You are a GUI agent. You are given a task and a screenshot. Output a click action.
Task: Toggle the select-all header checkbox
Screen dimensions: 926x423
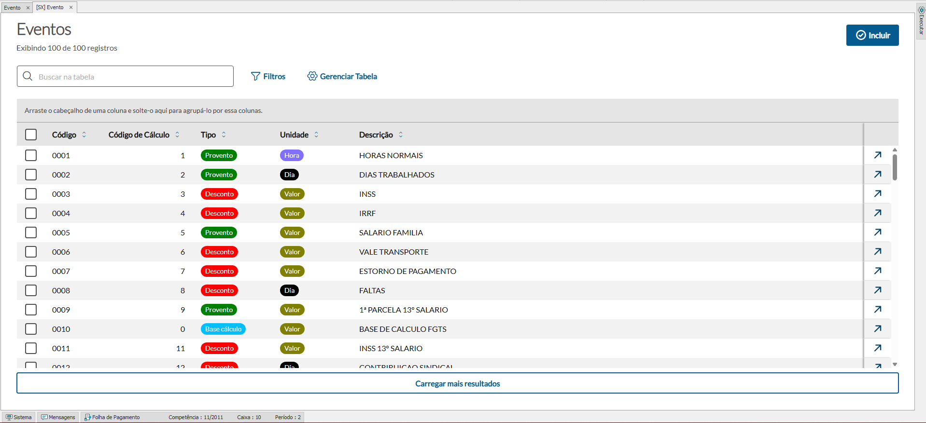(31, 135)
